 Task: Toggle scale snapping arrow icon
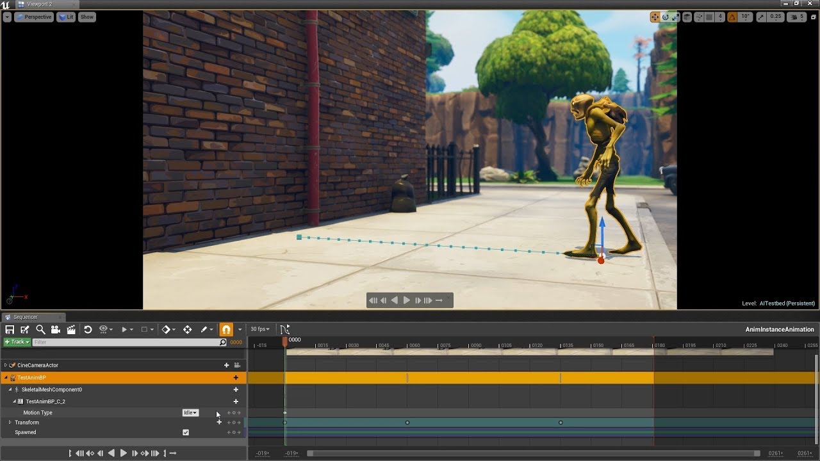point(762,17)
